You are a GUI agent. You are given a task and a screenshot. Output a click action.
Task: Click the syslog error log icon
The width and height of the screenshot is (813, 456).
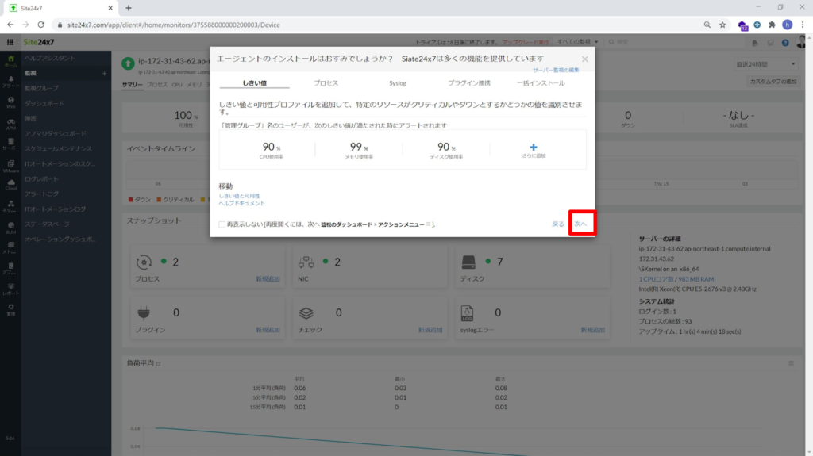467,313
